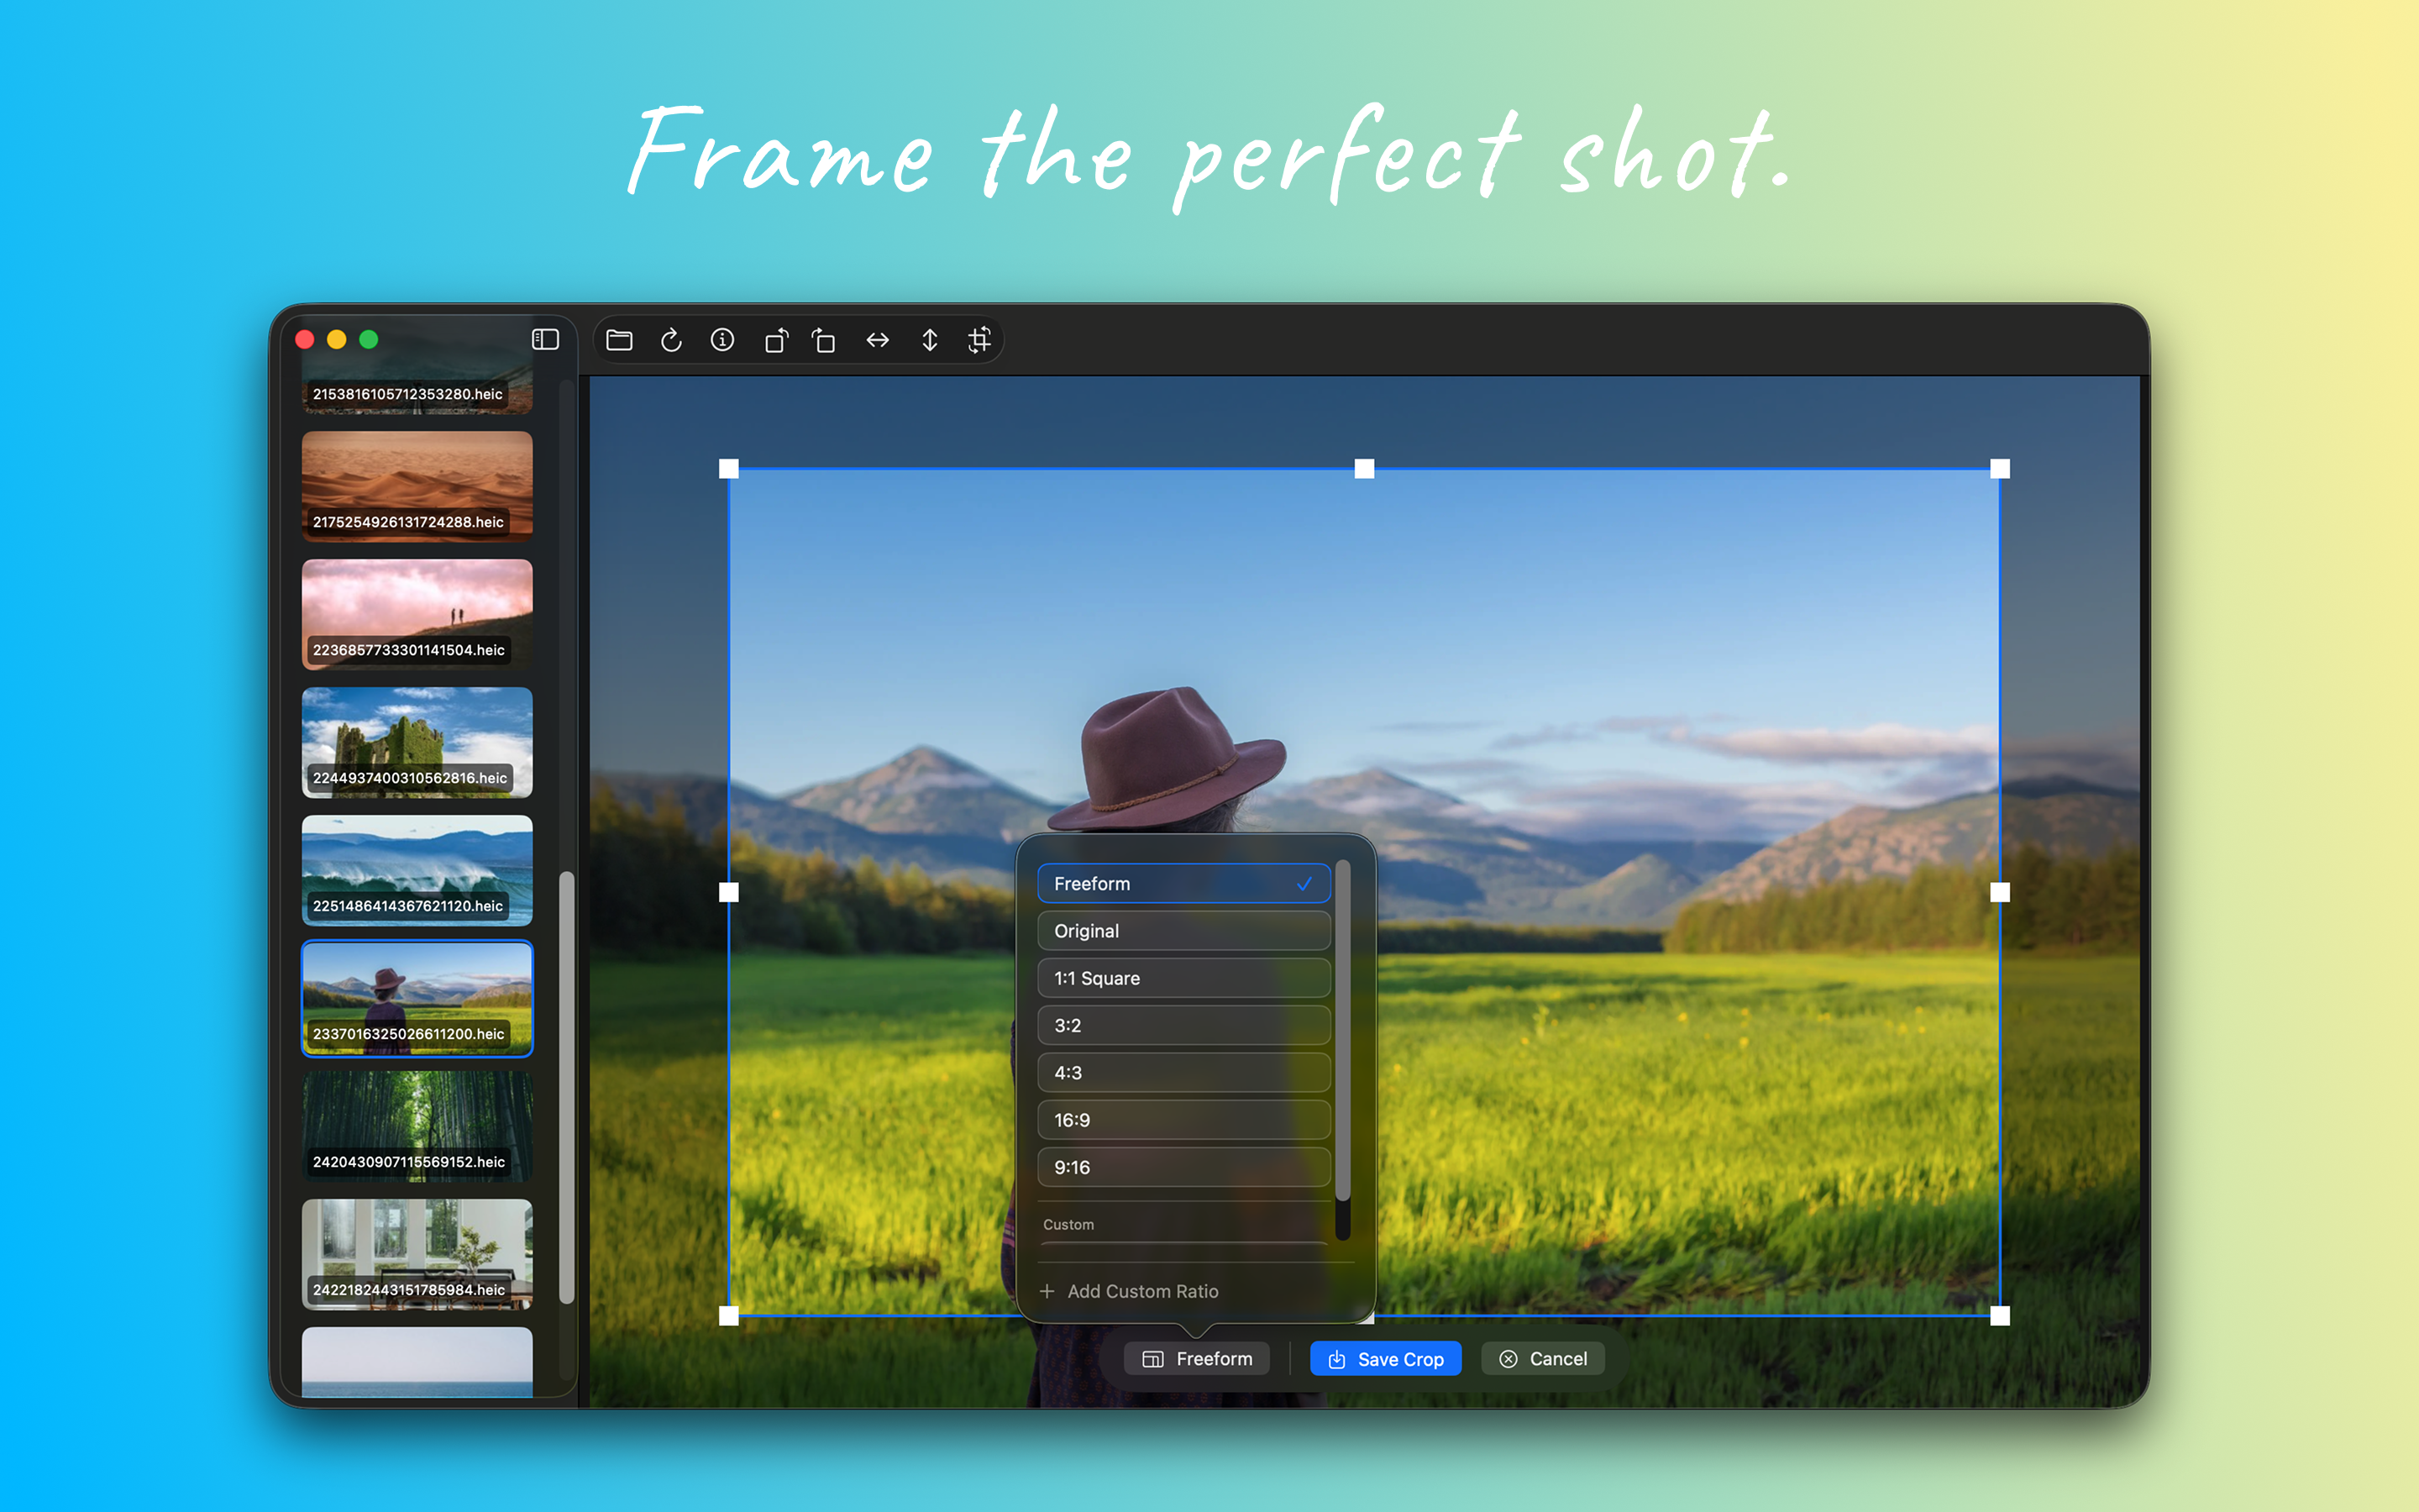This screenshot has height=1512, width=2419.
Task: Choose Original aspect ratio
Action: 1183,930
